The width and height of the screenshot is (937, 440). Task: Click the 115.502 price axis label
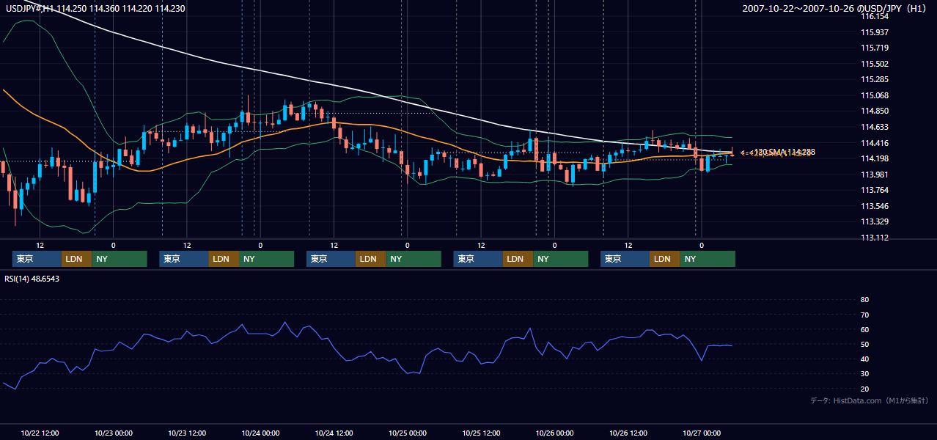874,64
